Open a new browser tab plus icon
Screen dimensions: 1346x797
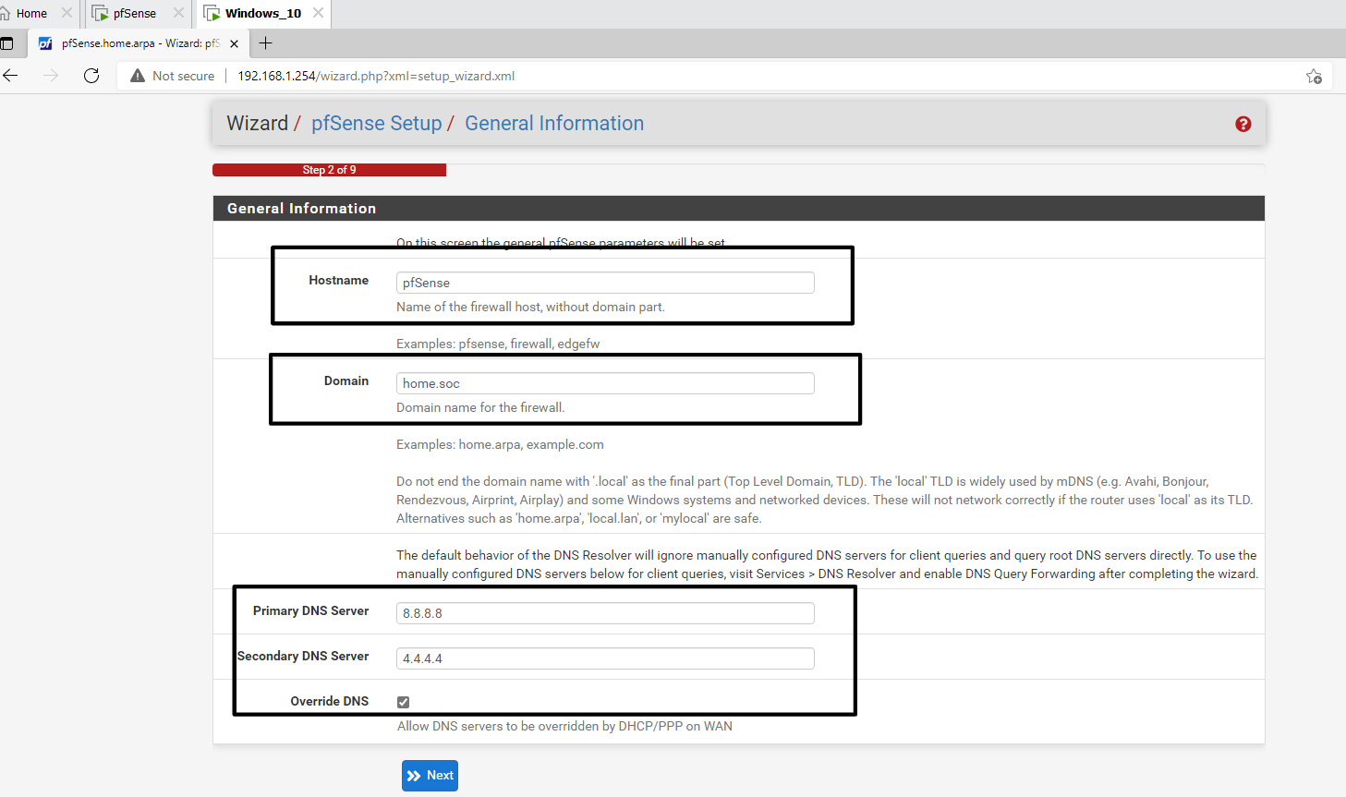point(266,43)
